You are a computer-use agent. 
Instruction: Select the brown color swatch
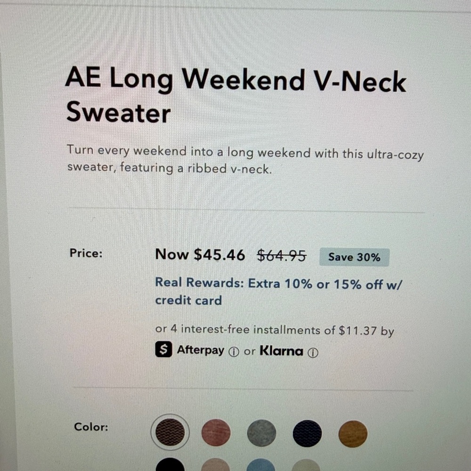pos(170,431)
